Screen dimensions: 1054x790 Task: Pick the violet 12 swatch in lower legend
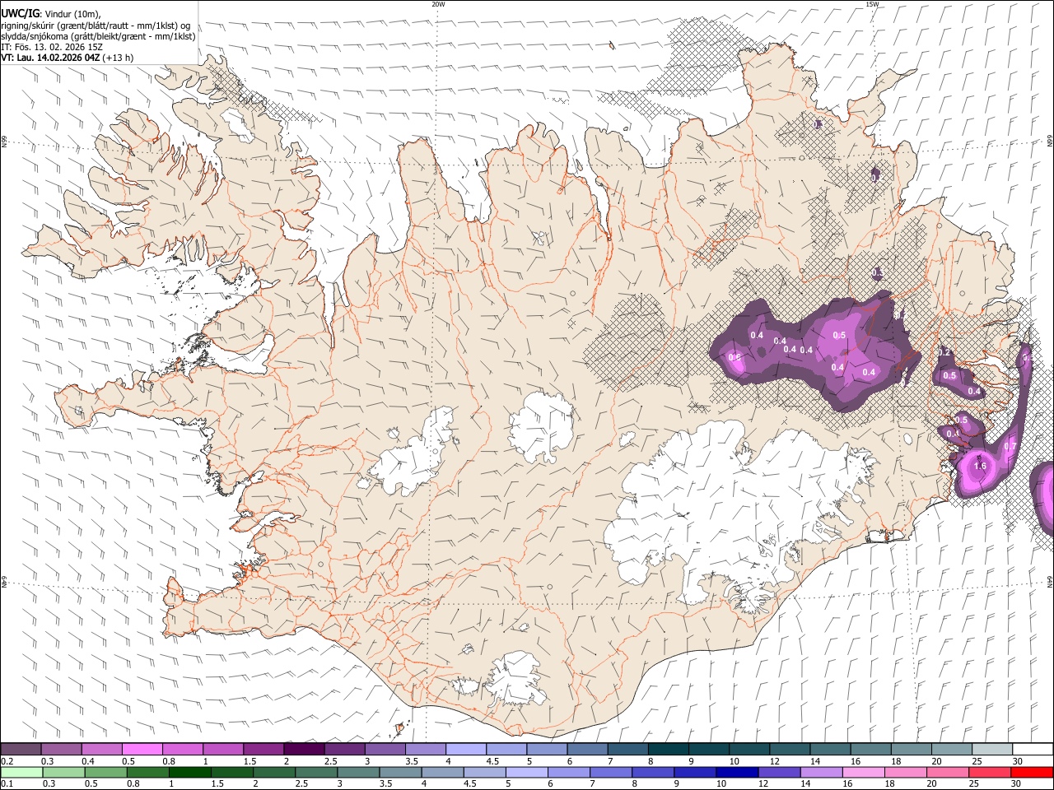point(778,772)
